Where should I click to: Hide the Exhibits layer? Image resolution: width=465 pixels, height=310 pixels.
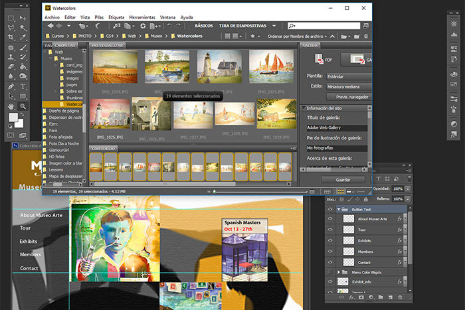(330, 240)
